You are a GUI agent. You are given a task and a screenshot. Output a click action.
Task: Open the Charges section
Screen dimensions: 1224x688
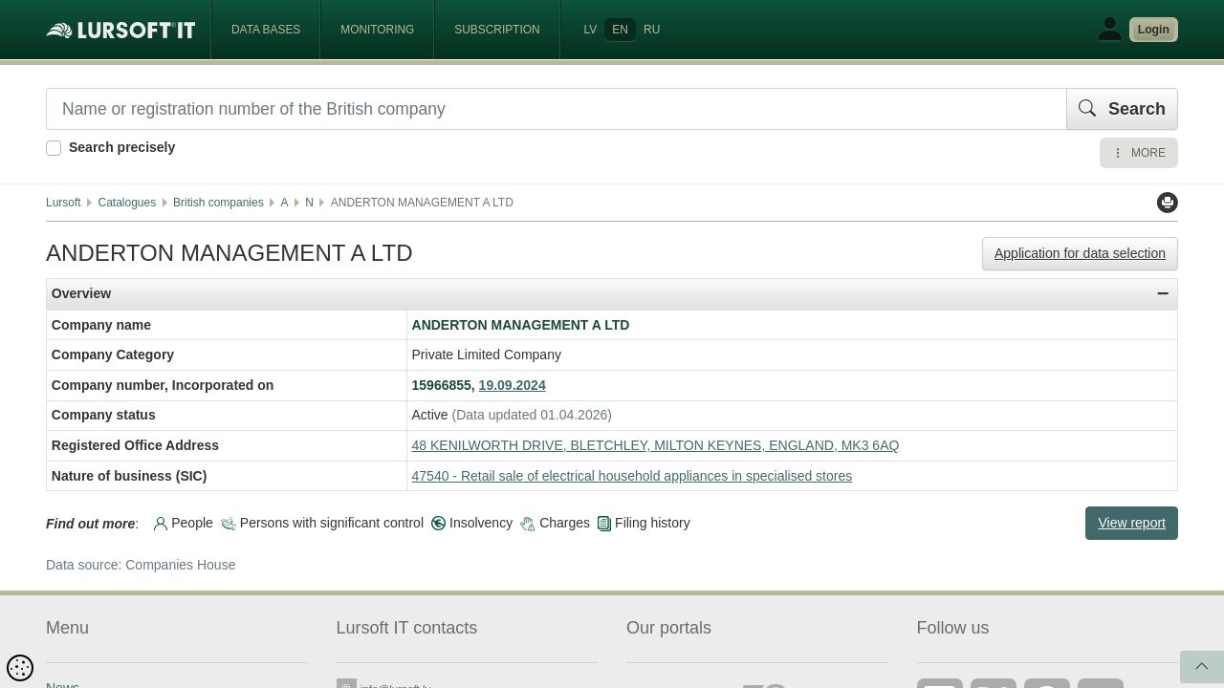555,523
